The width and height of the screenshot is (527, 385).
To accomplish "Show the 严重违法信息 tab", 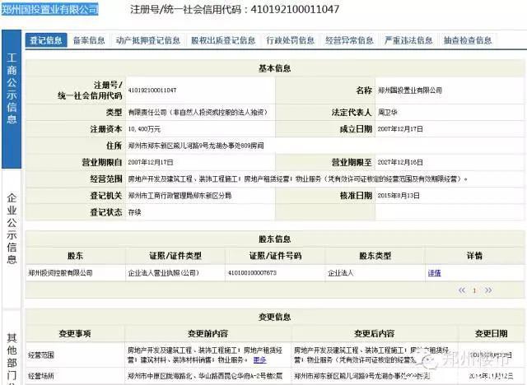I will point(408,40).
